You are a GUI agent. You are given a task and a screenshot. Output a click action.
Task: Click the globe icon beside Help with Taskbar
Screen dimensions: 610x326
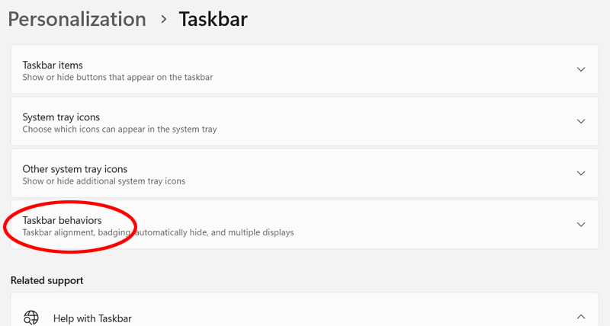click(x=31, y=317)
